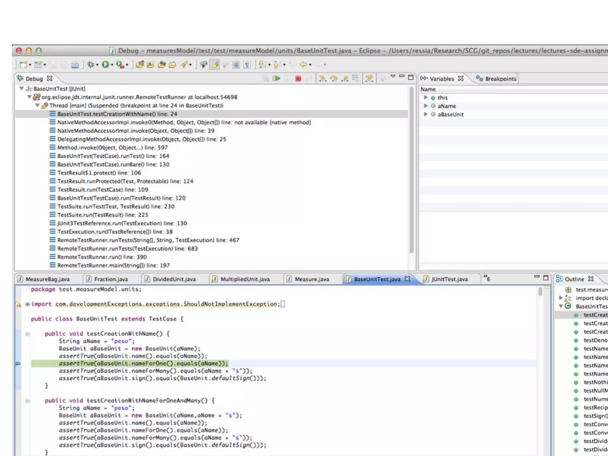Click the Resume execution button in Debug view

pos(276,78)
